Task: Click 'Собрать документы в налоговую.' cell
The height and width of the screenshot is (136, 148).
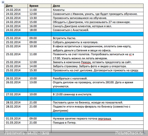Action: click(97, 42)
